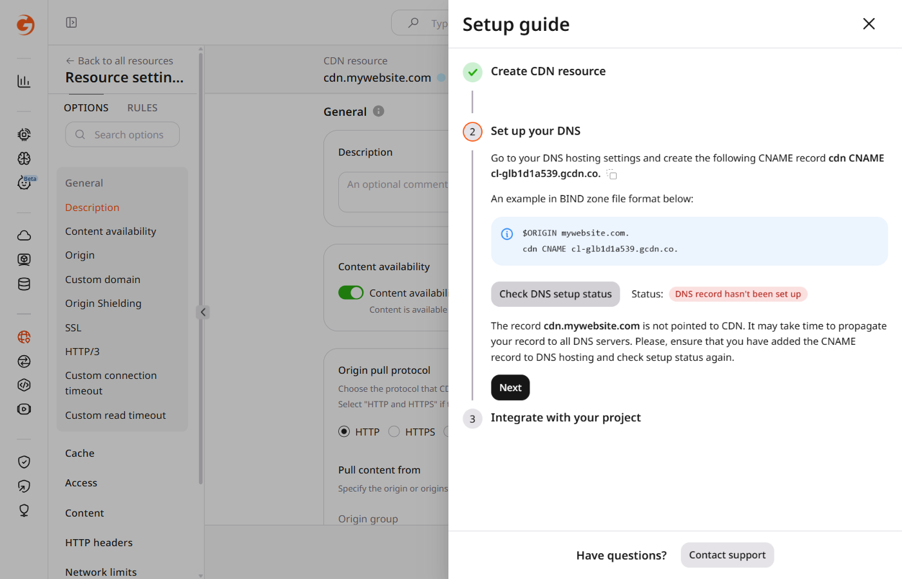Select HTTP/3 option
Image resolution: width=902 pixels, height=579 pixels.
82,351
